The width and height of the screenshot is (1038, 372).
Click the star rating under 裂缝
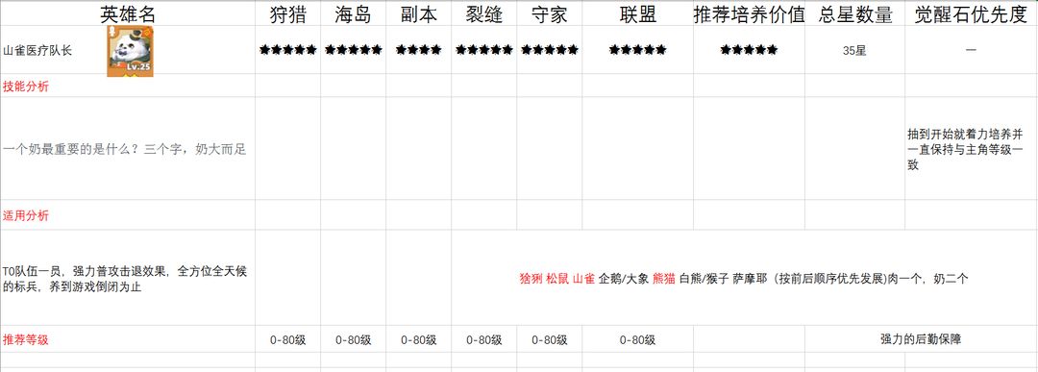pyautogui.click(x=483, y=50)
